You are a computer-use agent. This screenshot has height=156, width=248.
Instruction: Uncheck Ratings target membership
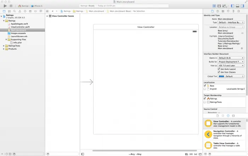coord(205,98)
